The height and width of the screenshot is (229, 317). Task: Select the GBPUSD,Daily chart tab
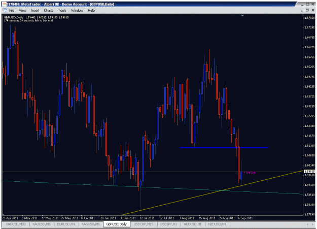(117, 224)
